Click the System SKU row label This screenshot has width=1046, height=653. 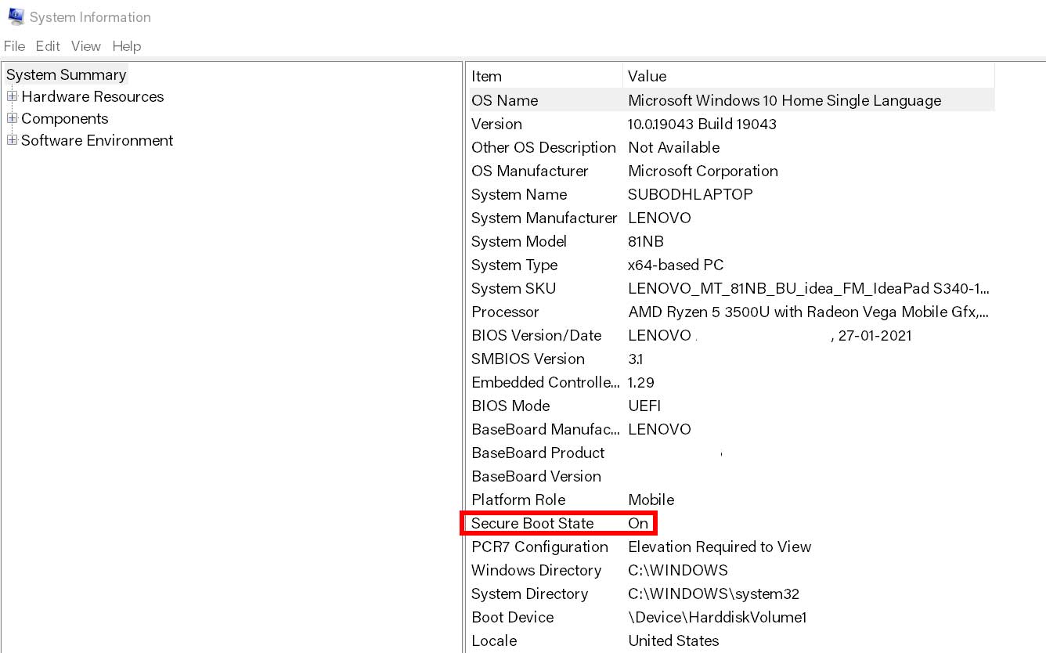[x=514, y=288]
